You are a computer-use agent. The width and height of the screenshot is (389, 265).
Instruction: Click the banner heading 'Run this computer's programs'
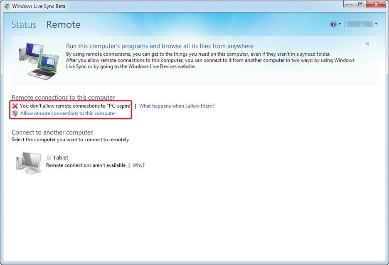click(x=160, y=46)
